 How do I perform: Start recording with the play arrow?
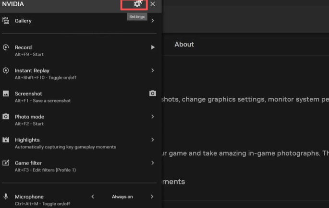(153, 47)
